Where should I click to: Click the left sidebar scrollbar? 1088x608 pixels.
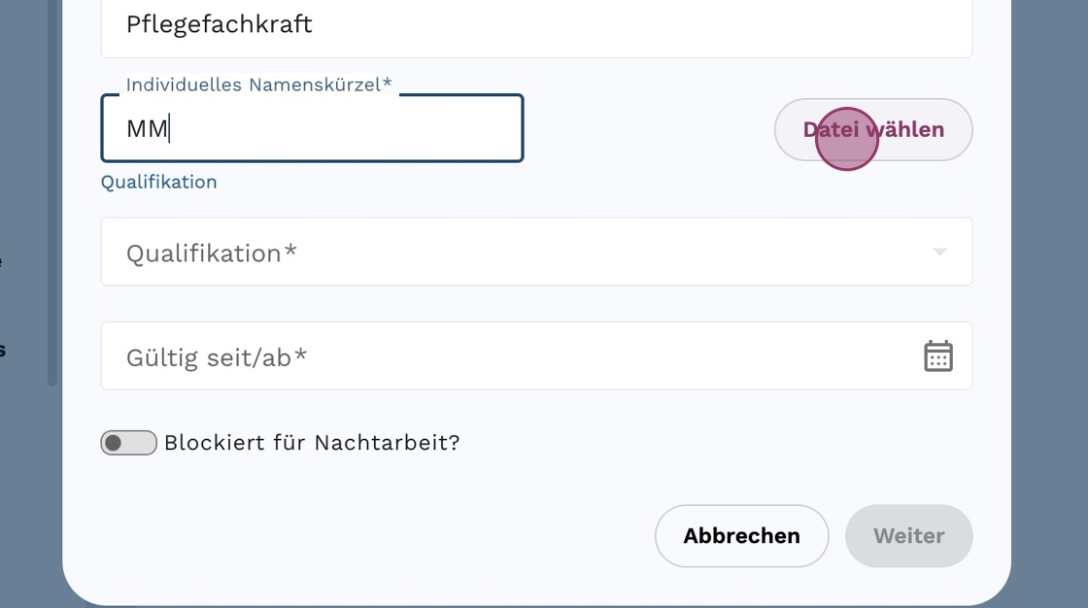tap(52, 194)
